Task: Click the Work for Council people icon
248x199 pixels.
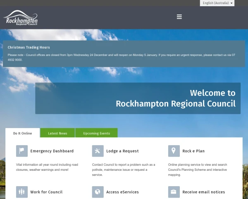Action: [22, 192]
